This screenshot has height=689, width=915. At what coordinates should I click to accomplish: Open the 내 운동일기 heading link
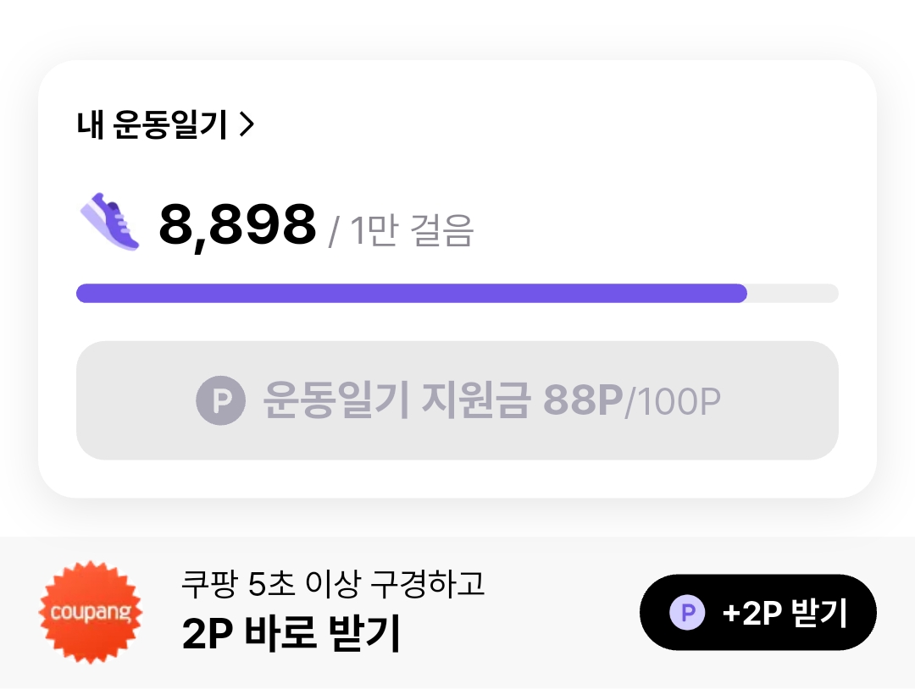152,126
